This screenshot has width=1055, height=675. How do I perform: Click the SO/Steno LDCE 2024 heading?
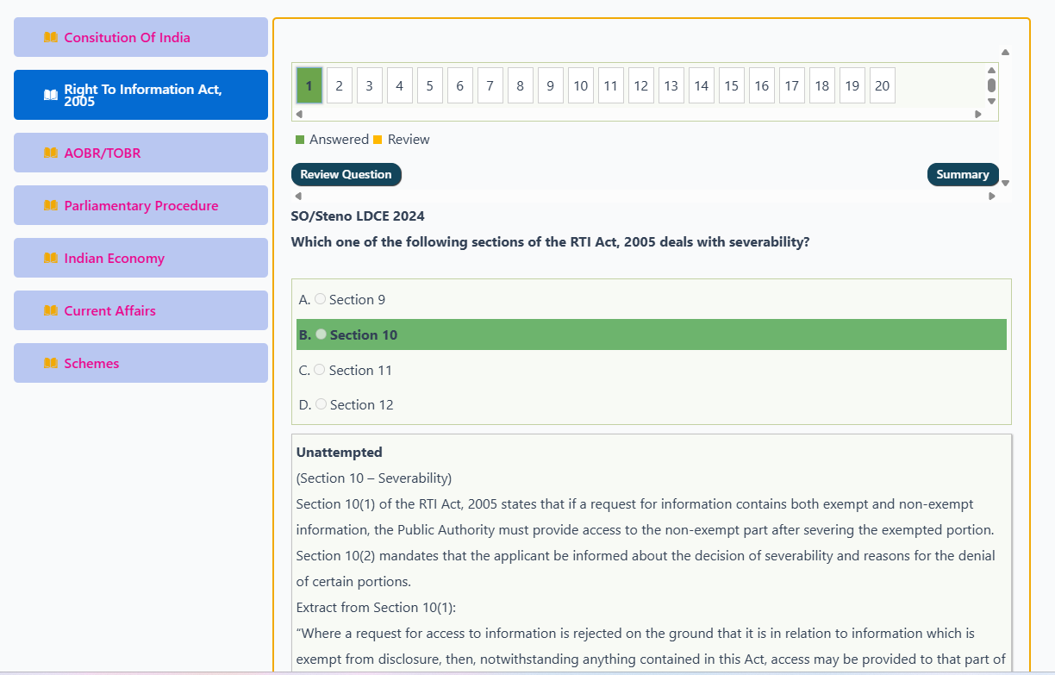(x=358, y=216)
